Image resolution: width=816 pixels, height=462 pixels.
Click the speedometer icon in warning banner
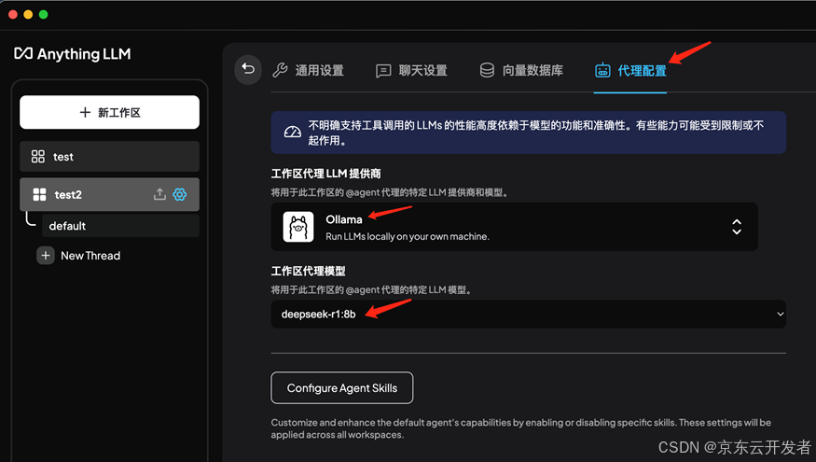pyautogui.click(x=293, y=133)
